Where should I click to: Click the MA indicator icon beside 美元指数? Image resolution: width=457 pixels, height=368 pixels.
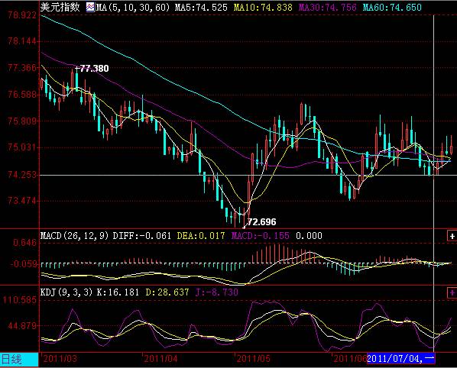tap(90, 7)
